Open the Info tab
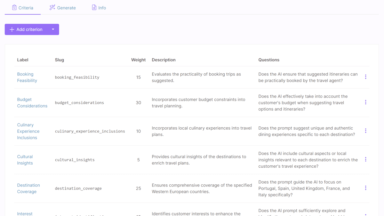 point(99,8)
